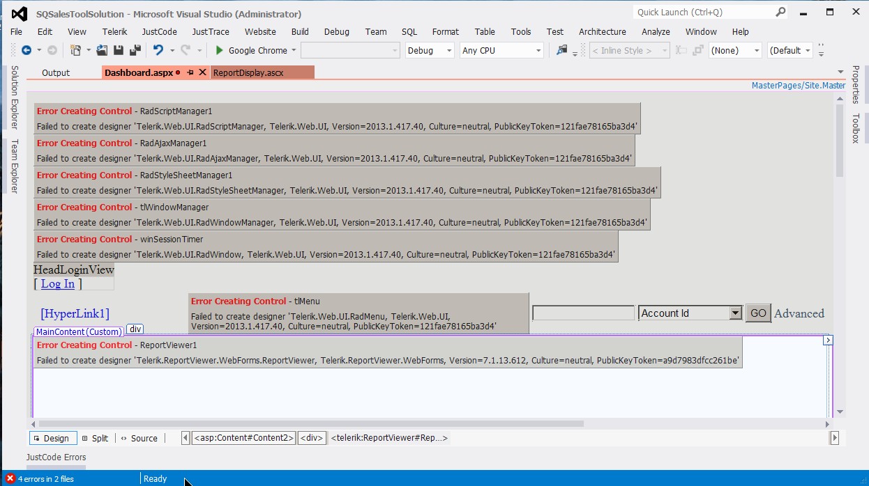Click the JustCode Errors panel label
This screenshot has width=869, height=486.
coord(56,457)
